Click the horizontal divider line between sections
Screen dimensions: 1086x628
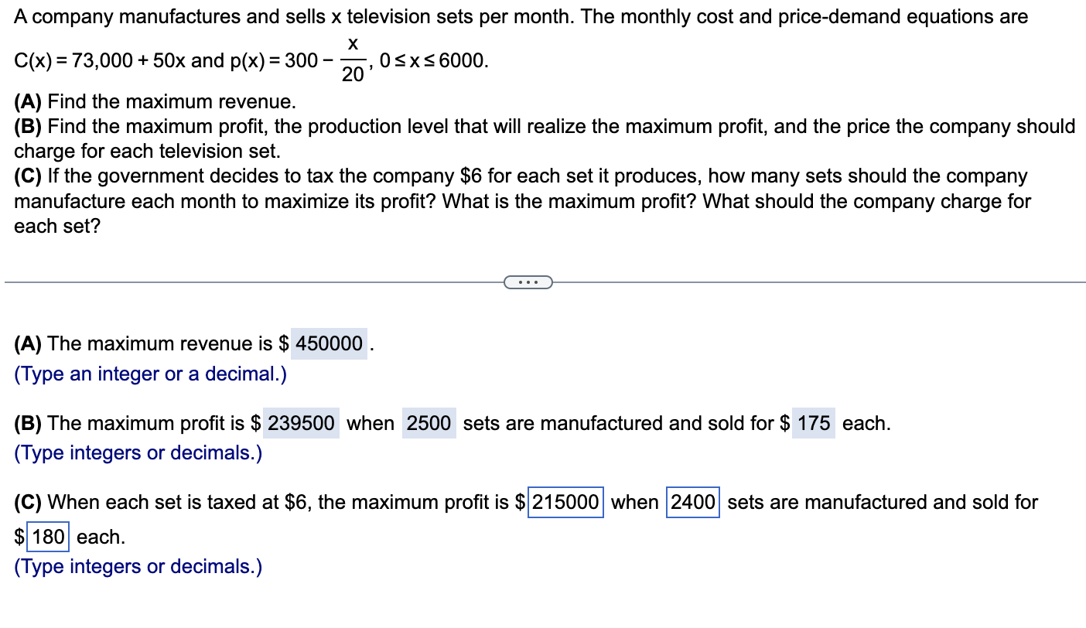click(x=232, y=282)
